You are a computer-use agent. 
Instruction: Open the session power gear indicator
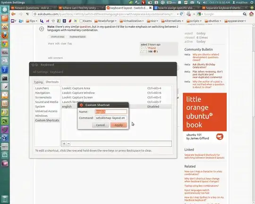click(x=252, y=2)
